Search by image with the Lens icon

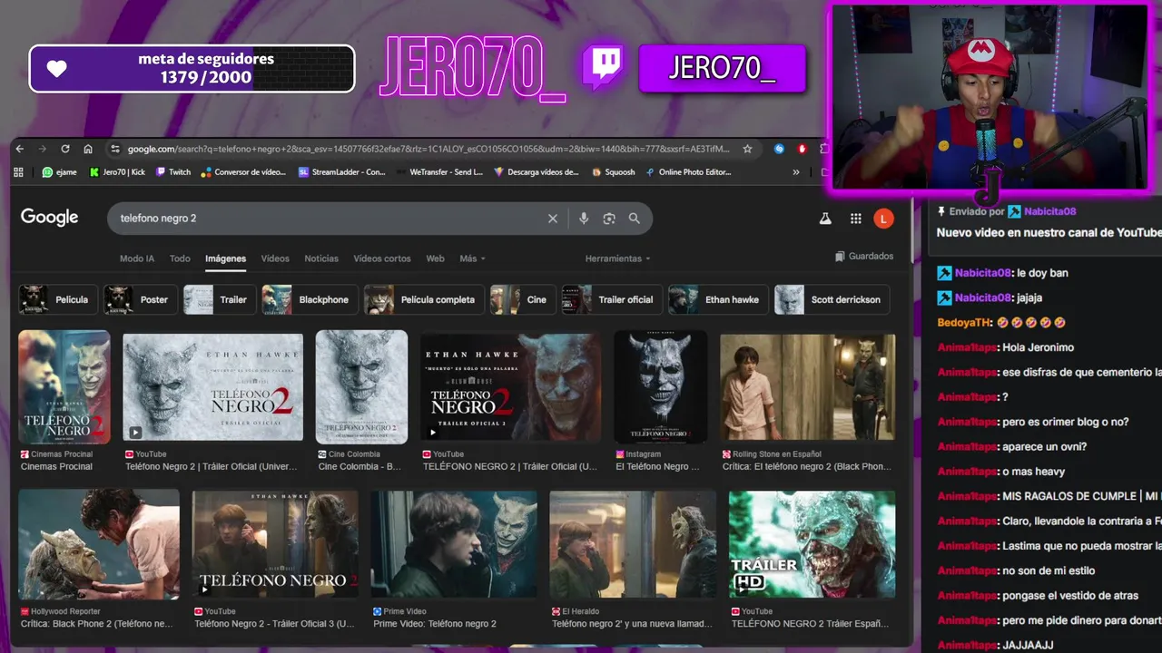pos(609,219)
